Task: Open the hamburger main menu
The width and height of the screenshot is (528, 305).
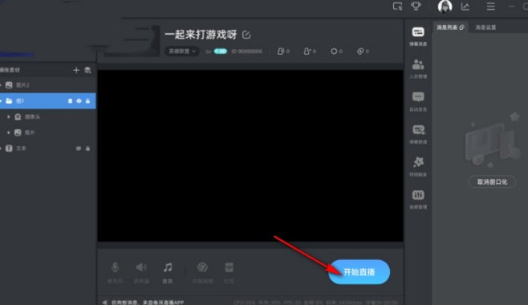Action: point(490,6)
